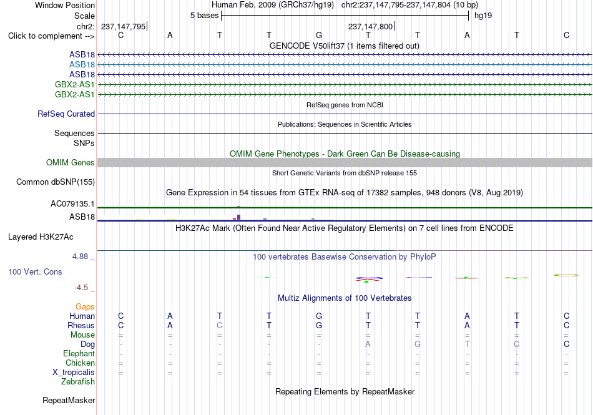Click the hg19 label beside scale bar
Image resolution: width=593 pixels, height=415 pixels.
tap(483, 16)
